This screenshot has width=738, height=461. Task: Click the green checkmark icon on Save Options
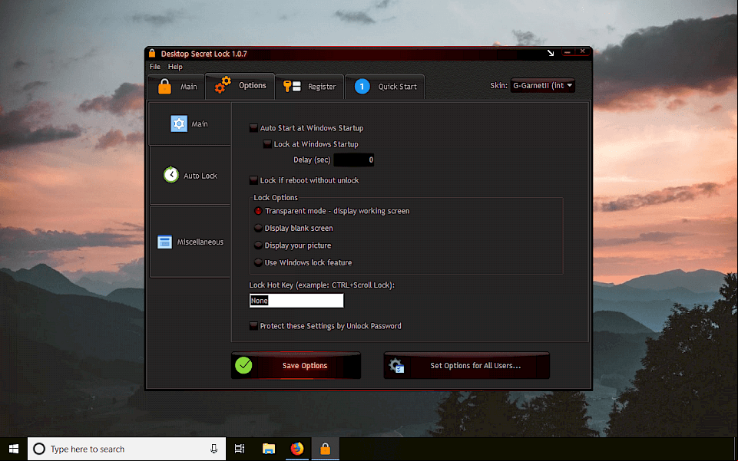click(243, 365)
